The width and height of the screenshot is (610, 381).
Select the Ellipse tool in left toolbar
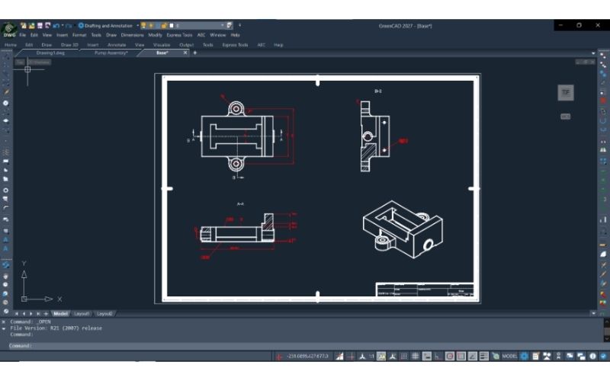click(x=5, y=120)
